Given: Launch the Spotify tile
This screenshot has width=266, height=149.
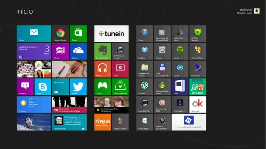Looking at the screenshot, I should click(x=180, y=51).
